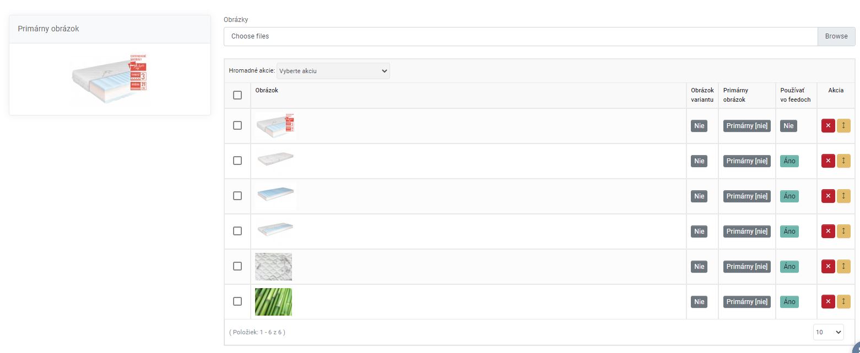The height and width of the screenshot is (353, 860).
Task: Delete the blue mattress image
Action: 828,196
